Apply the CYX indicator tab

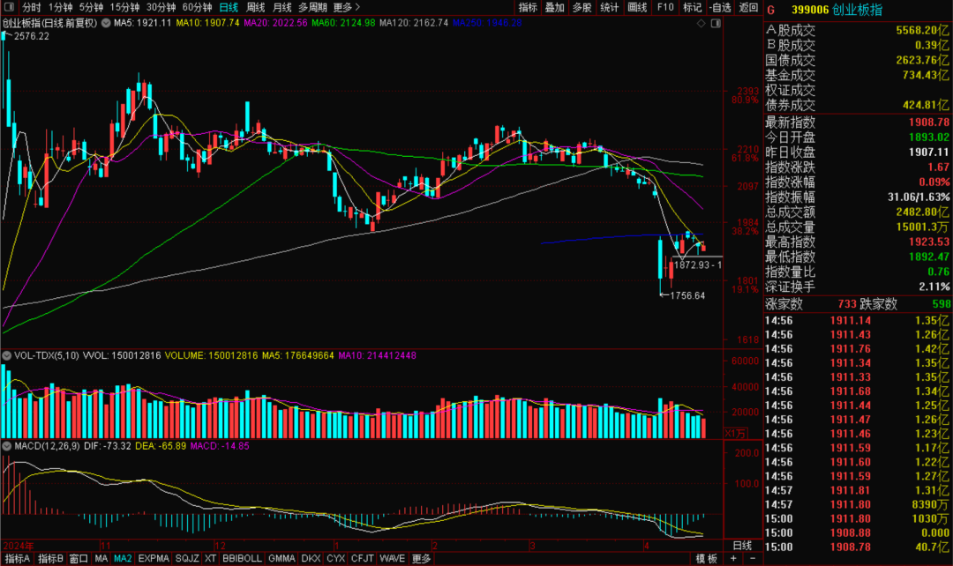pos(336,559)
